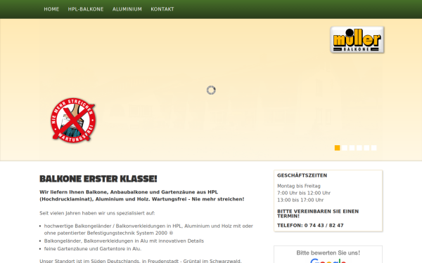Click 'Bitte bewerten Sie uns!' text
The width and height of the screenshot is (422, 263).
[328, 252]
